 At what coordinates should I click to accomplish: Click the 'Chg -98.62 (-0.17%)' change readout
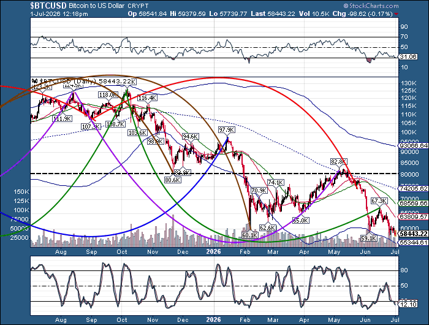(363, 13)
